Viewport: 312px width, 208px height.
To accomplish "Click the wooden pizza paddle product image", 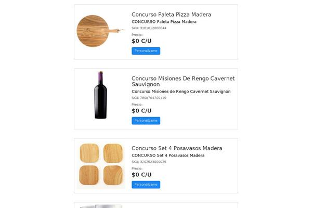I will (101, 31).
